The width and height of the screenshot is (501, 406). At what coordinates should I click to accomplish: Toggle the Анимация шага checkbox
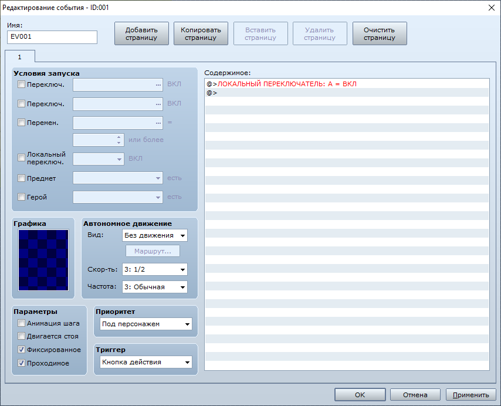coord(21,323)
